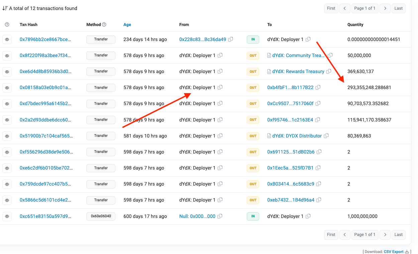Viewport: 418px width, 254px height.
Task: Preview transaction 0x08158a03e0b9c01a with eye icon
Action: 7,88
